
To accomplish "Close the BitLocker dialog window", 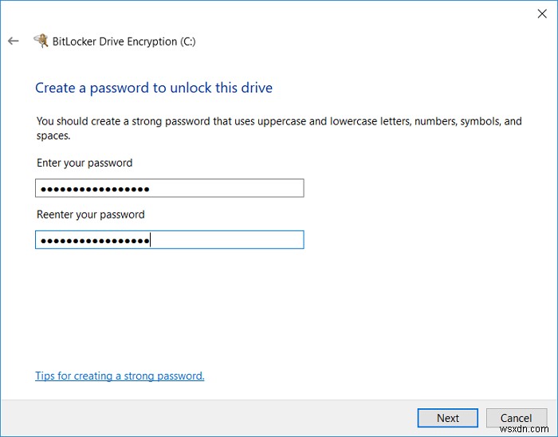I will 542,14.
